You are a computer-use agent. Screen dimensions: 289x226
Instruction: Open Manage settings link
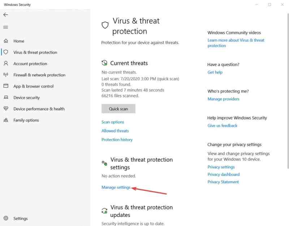(x=116, y=187)
